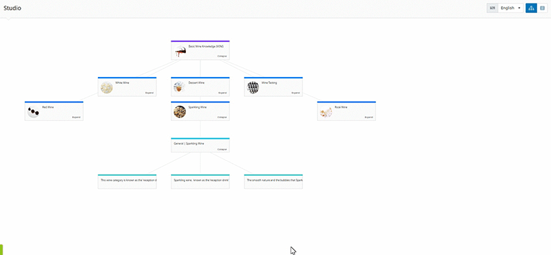Click the wine pouring image on root node
The image size is (551, 255).
(180, 52)
